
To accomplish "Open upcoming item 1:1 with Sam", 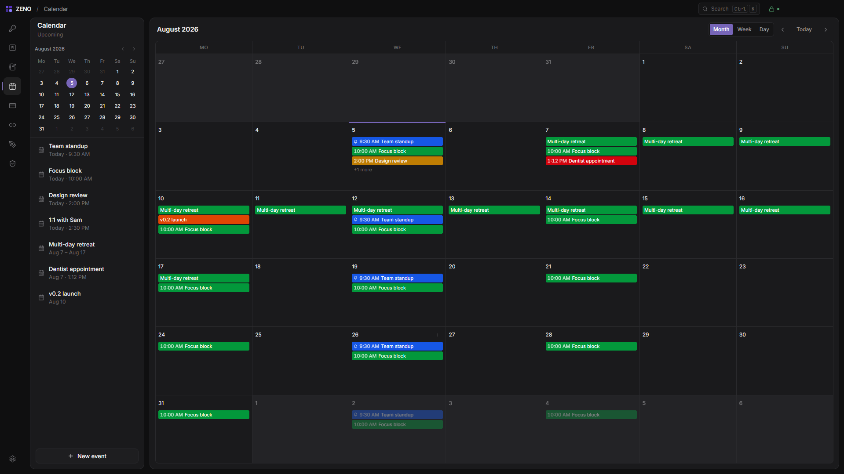I will tap(87, 224).
